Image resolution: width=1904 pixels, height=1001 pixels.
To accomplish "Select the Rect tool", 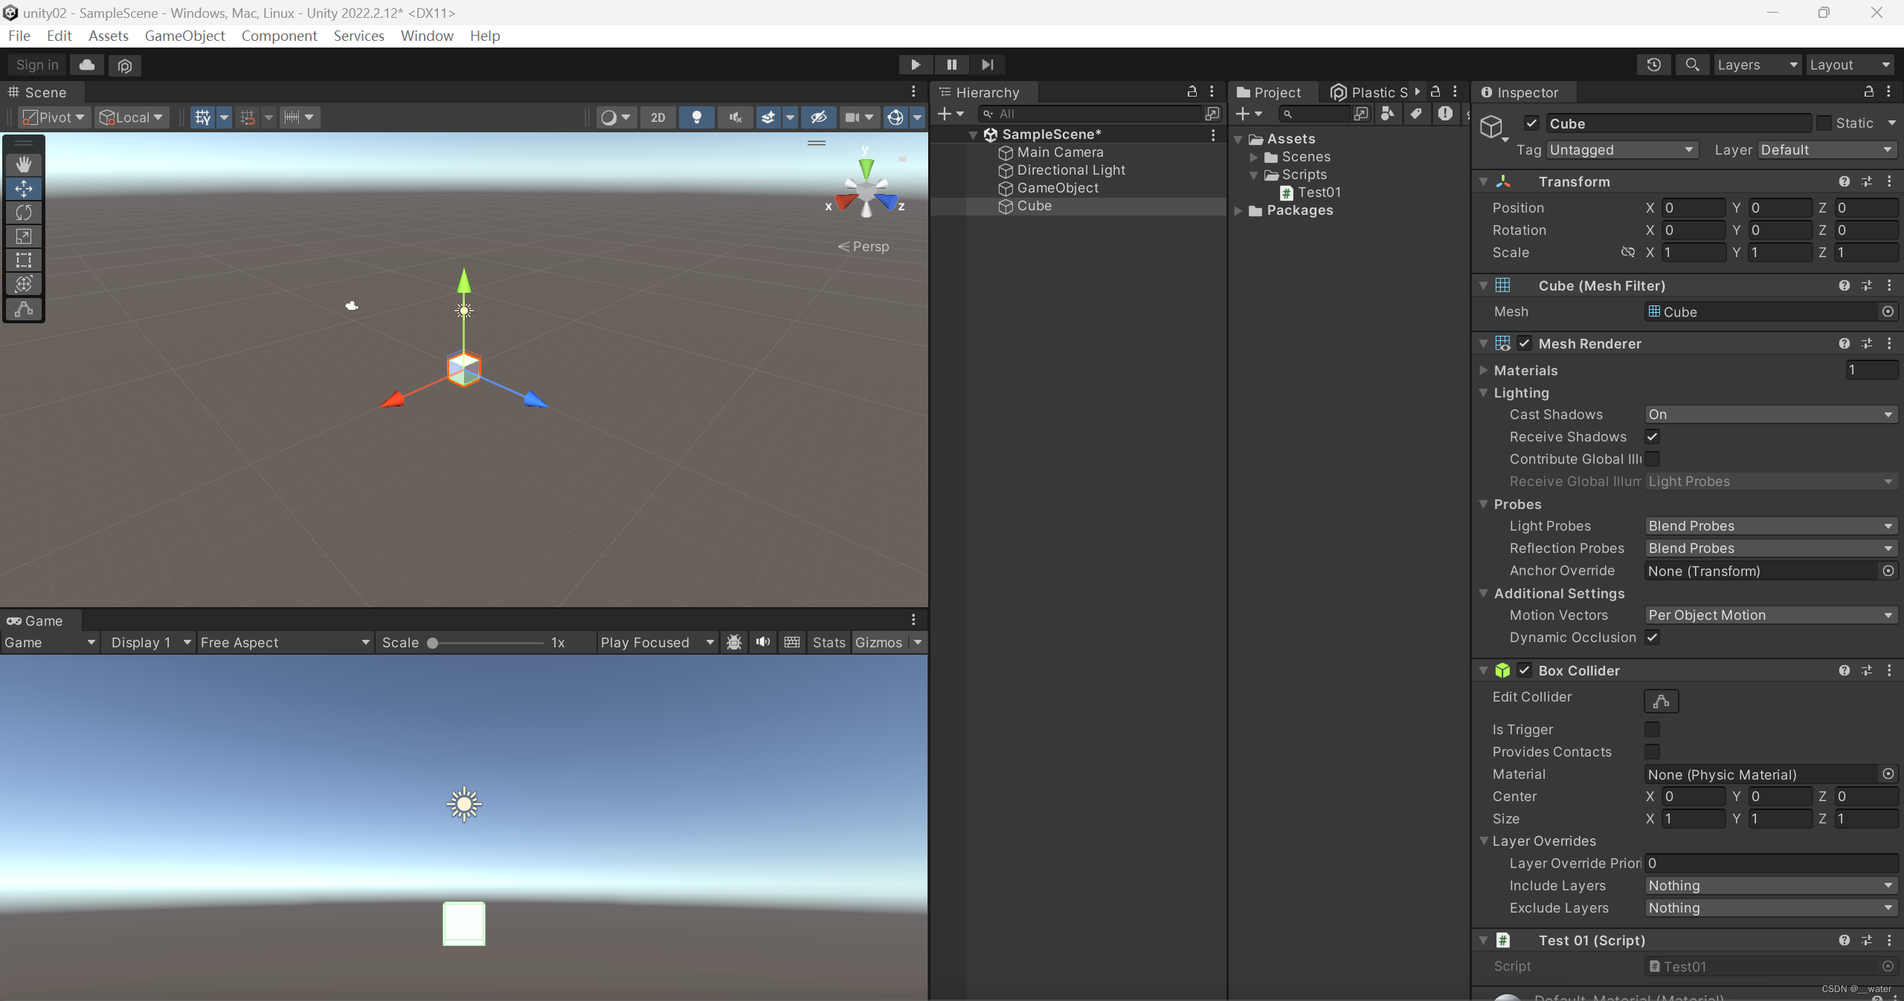I will 24,260.
